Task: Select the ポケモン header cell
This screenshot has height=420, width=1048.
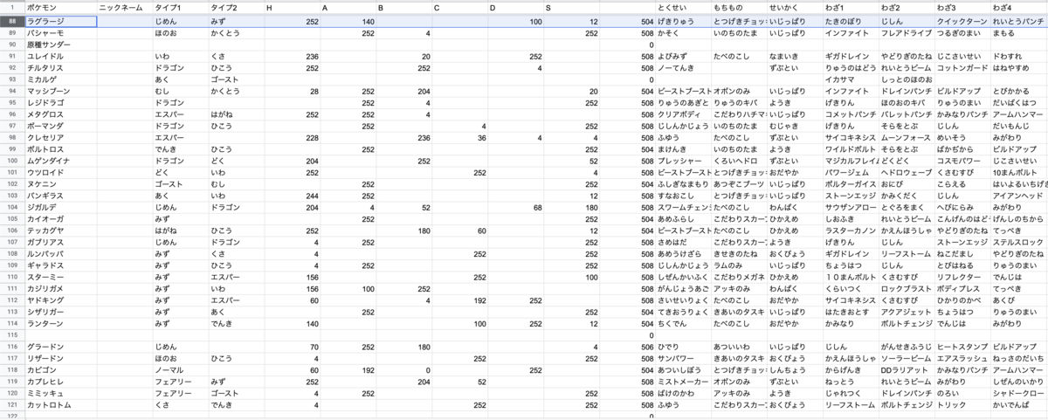Action: (60, 7)
